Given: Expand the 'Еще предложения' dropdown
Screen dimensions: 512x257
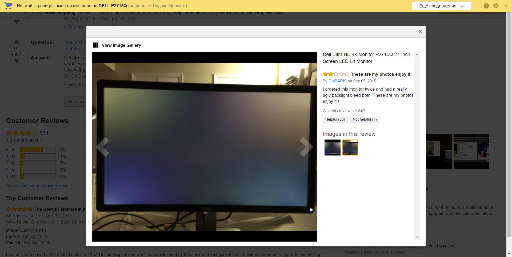Looking at the screenshot, I should pyautogui.click(x=441, y=6).
